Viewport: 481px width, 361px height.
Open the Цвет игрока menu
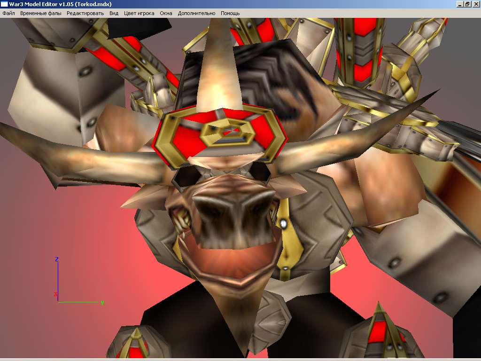(x=139, y=13)
